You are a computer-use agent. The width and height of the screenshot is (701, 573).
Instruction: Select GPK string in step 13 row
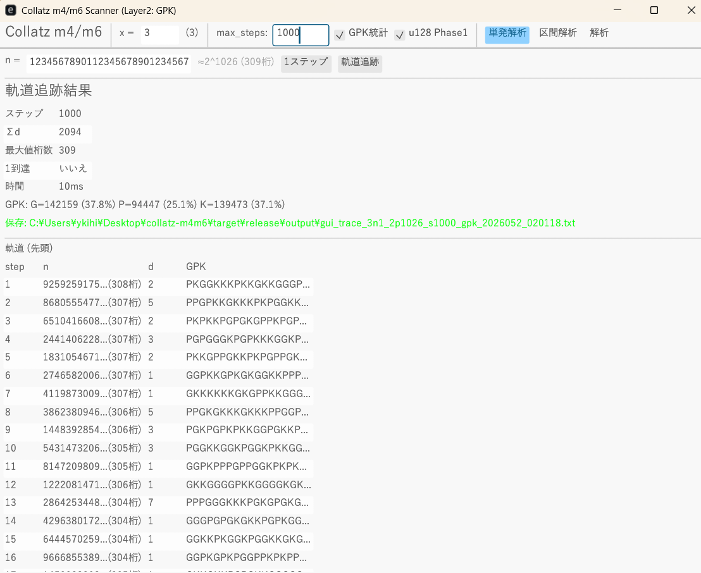pyautogui.click(x=247, y=504)
